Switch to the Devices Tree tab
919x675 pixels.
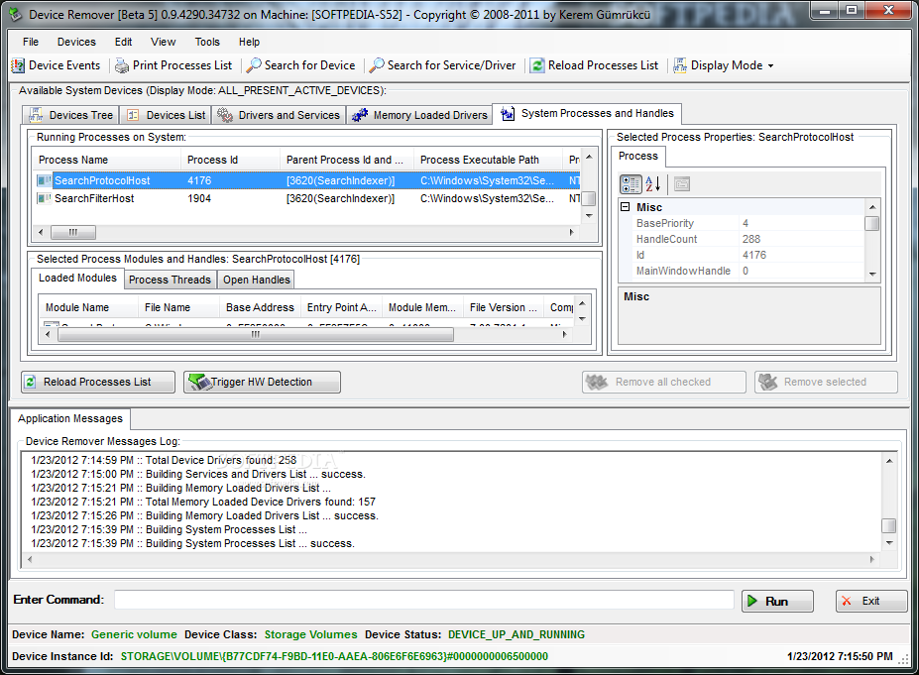pyautogui.click(x=71, y=115)
